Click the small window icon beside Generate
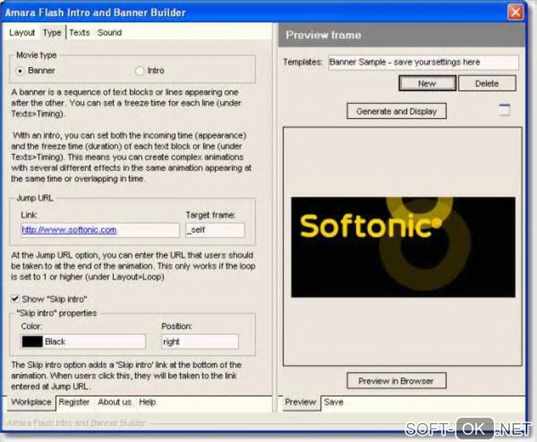 (x=504, y=110)
